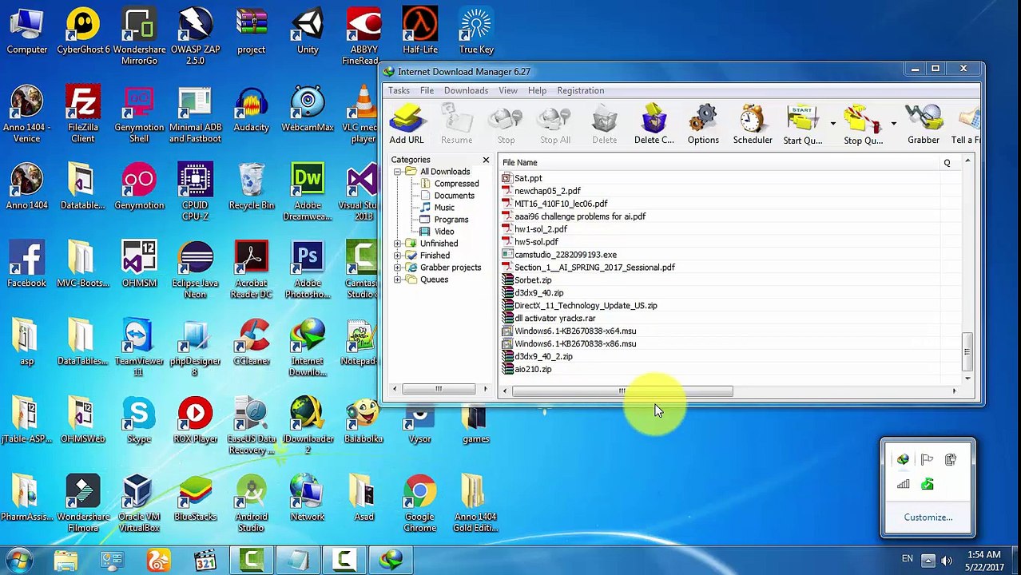Open the CCleaner desktop shortcut
The image size is (1021, 575).
click(x=252, y=341)
